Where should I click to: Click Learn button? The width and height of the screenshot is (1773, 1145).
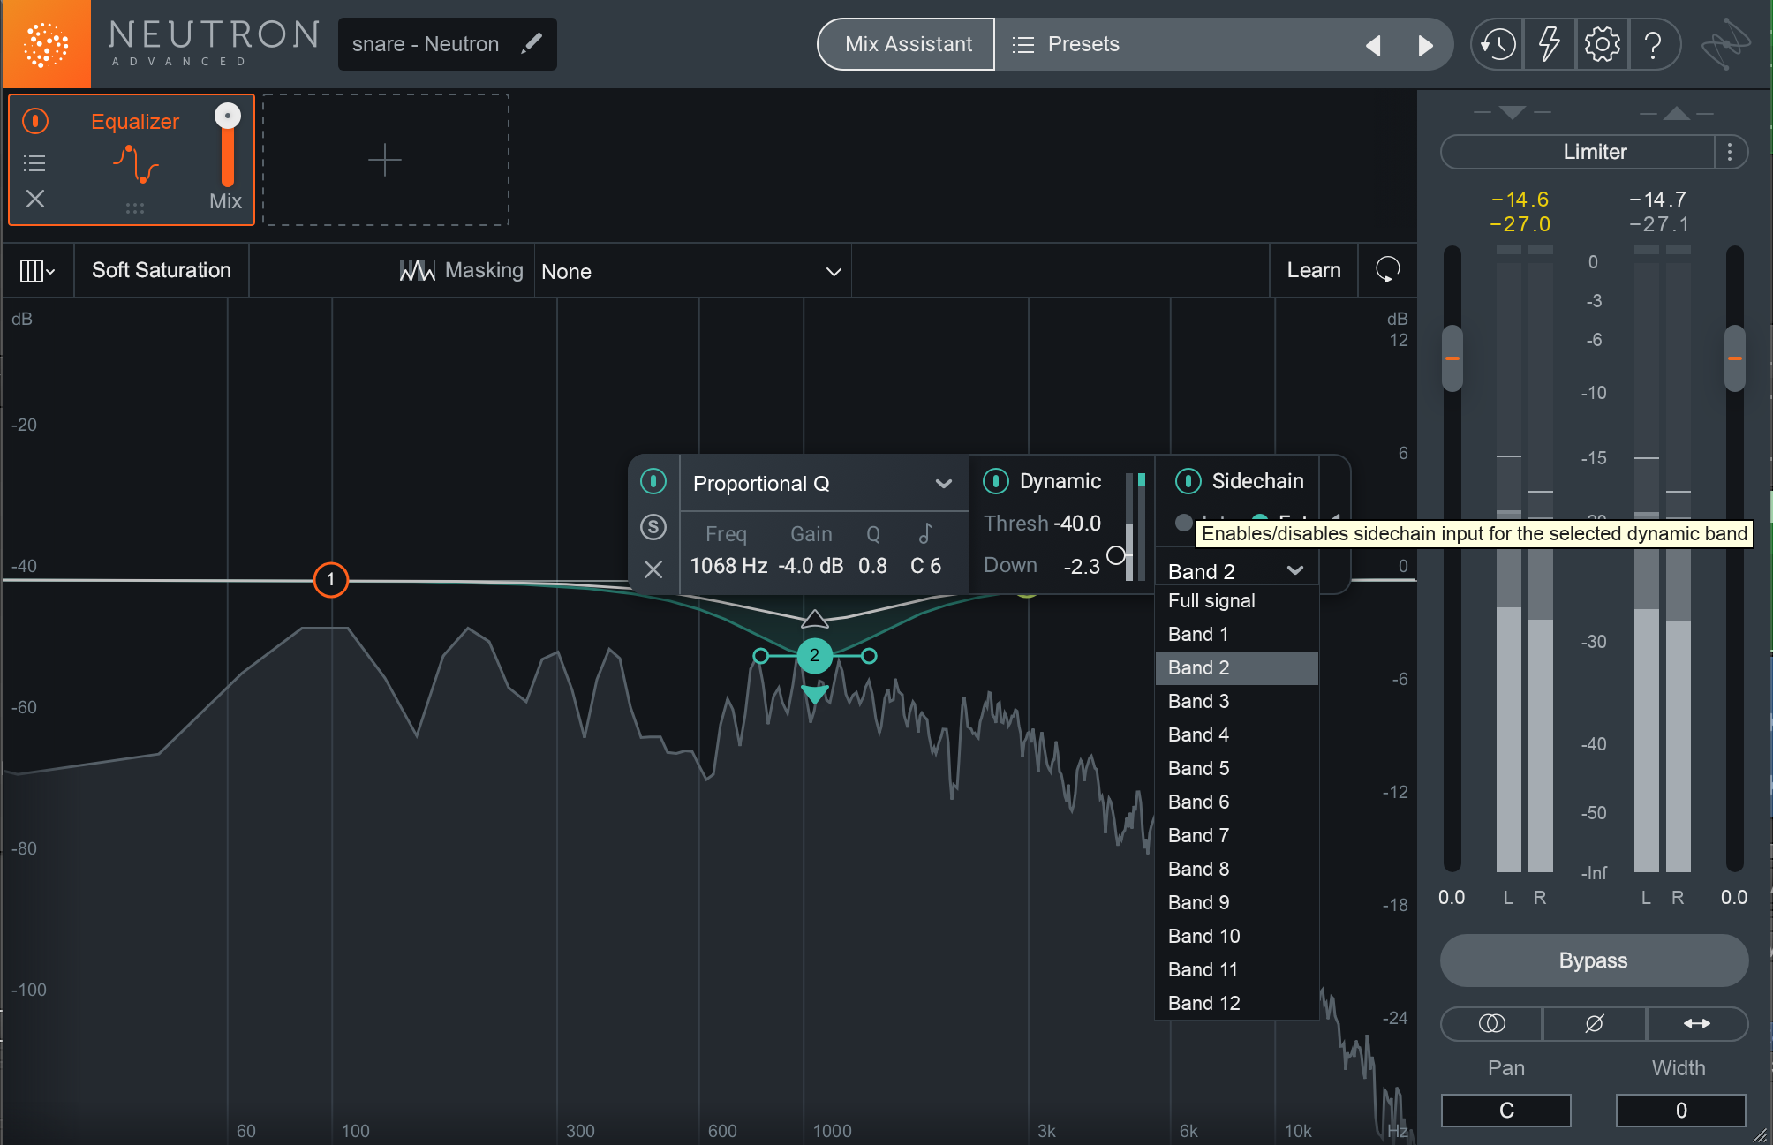(x=1313, y=270)
